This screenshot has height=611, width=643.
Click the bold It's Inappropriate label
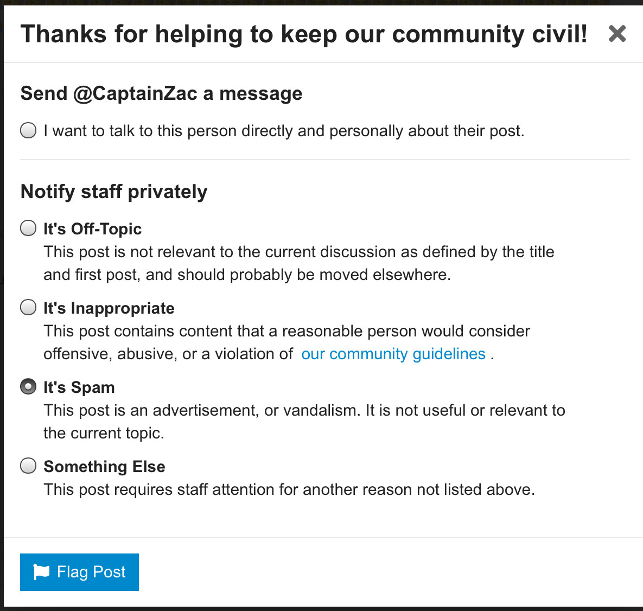(x=109, y=308)
